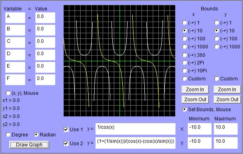Click the 1/cos(x) equation field
This screenshot has height=154, width=243.
pos(136,129)
